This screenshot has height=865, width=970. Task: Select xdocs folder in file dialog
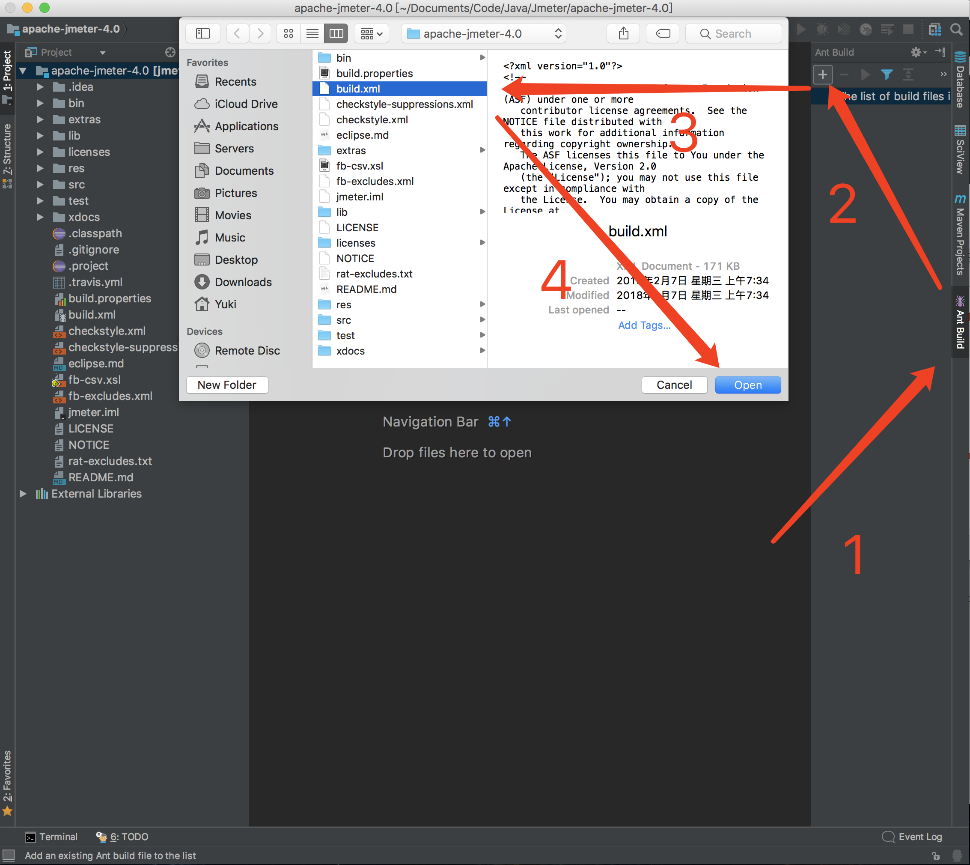[x=399, y=351]
